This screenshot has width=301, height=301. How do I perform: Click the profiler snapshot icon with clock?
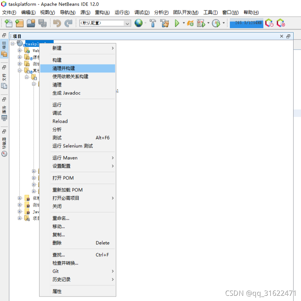tap(269, 23)
